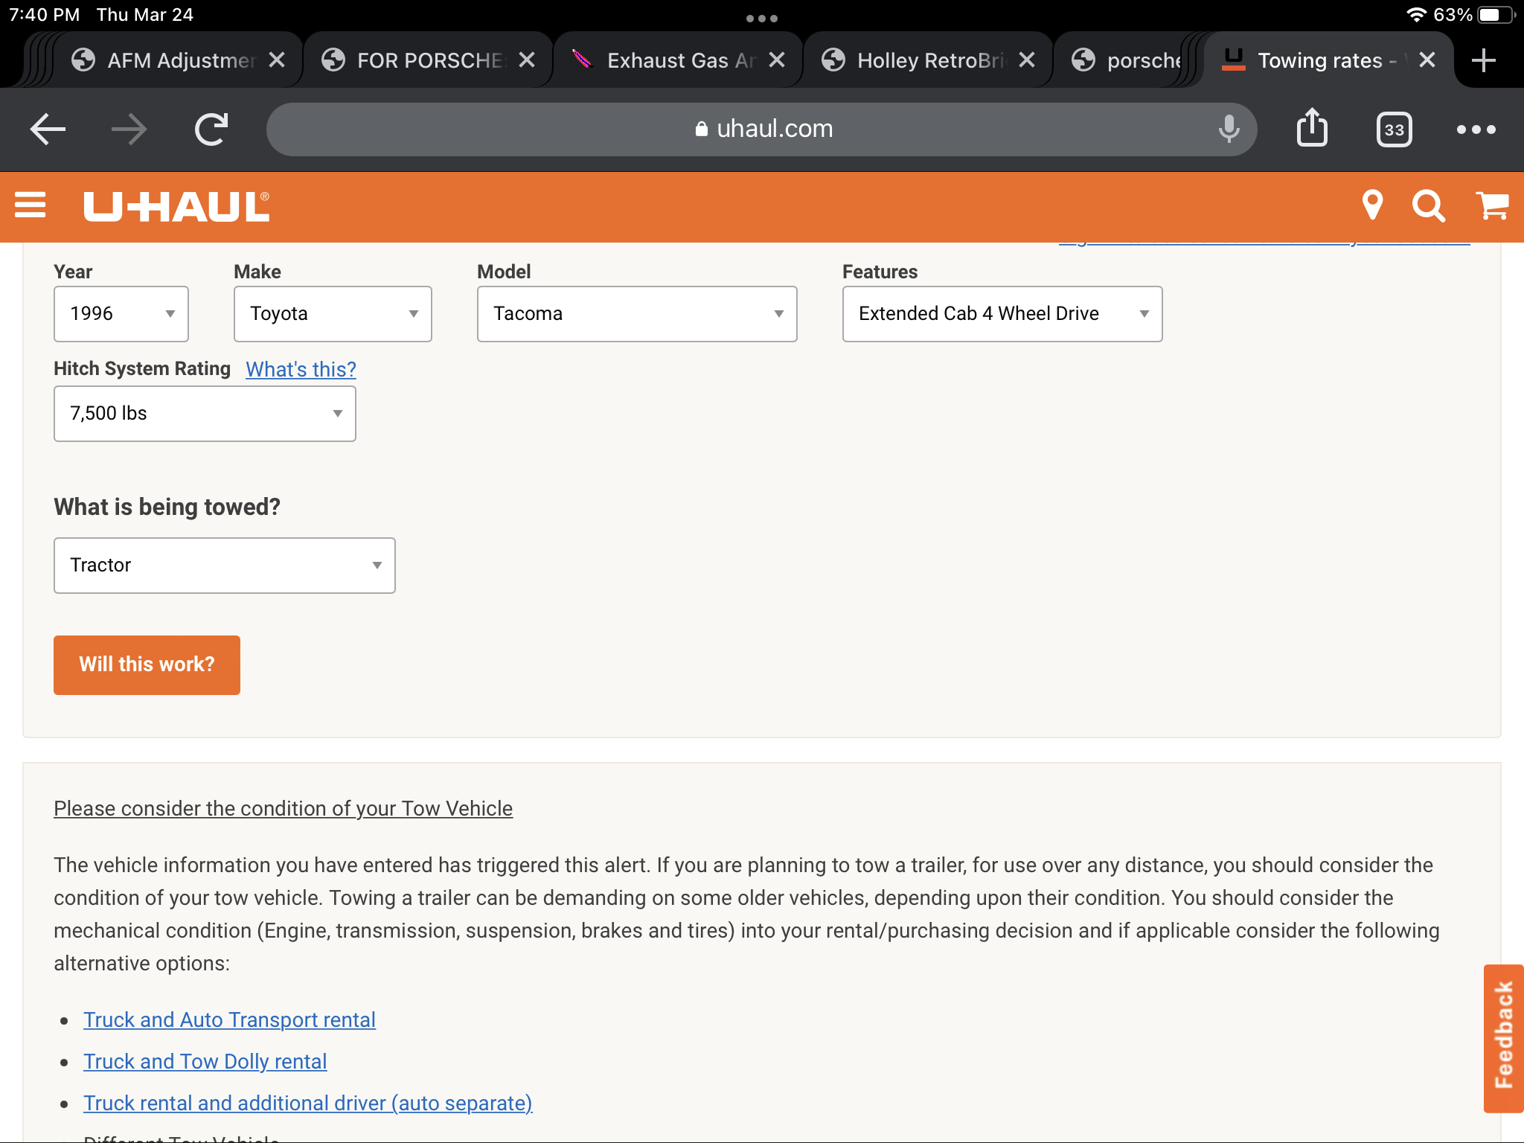Open the What's this? hitch link

(301, 369)
